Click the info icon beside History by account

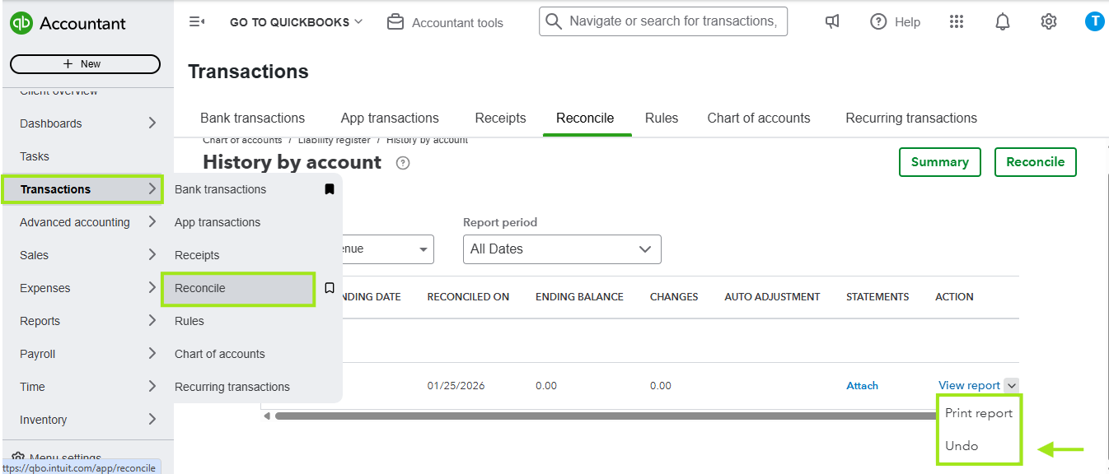[x=403, y=163]
